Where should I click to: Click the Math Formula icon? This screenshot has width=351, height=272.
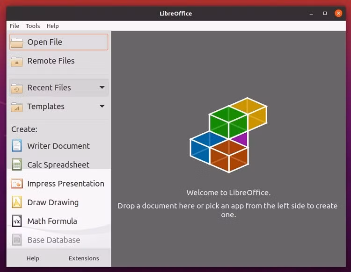(17, 221)
